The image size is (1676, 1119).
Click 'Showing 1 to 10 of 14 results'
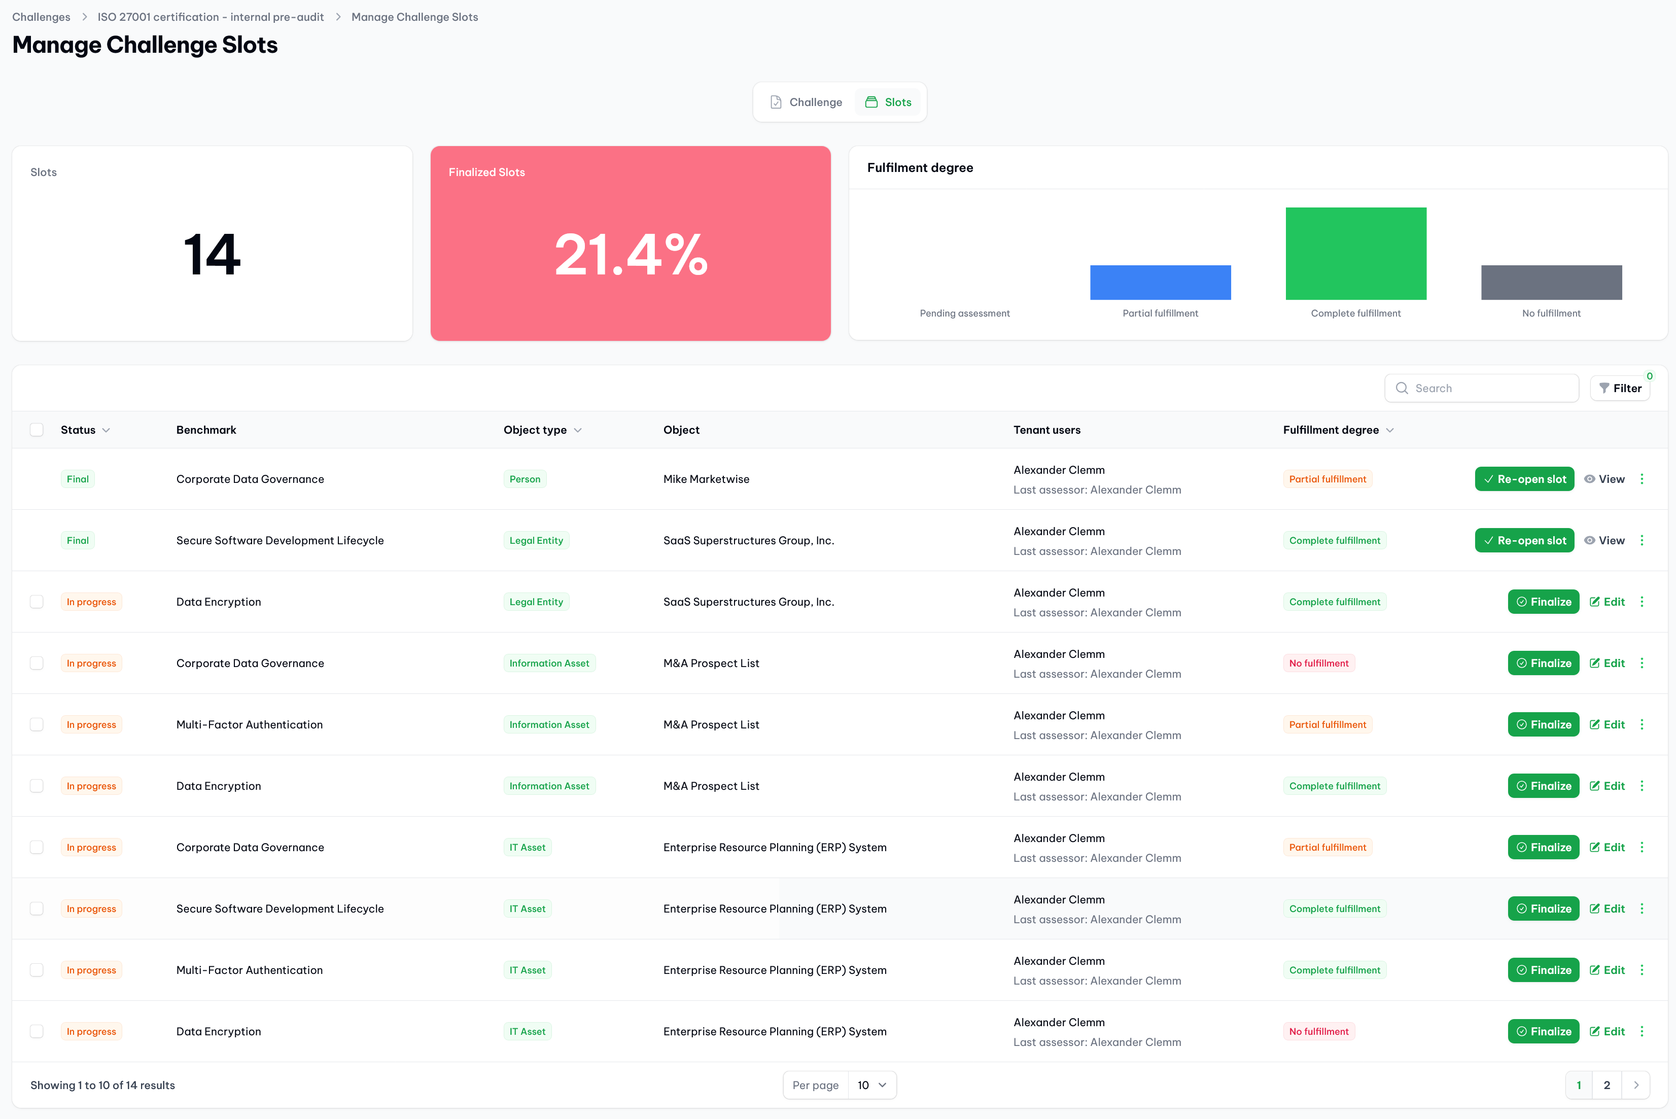pyautogui.click(x=103, y=1085)
